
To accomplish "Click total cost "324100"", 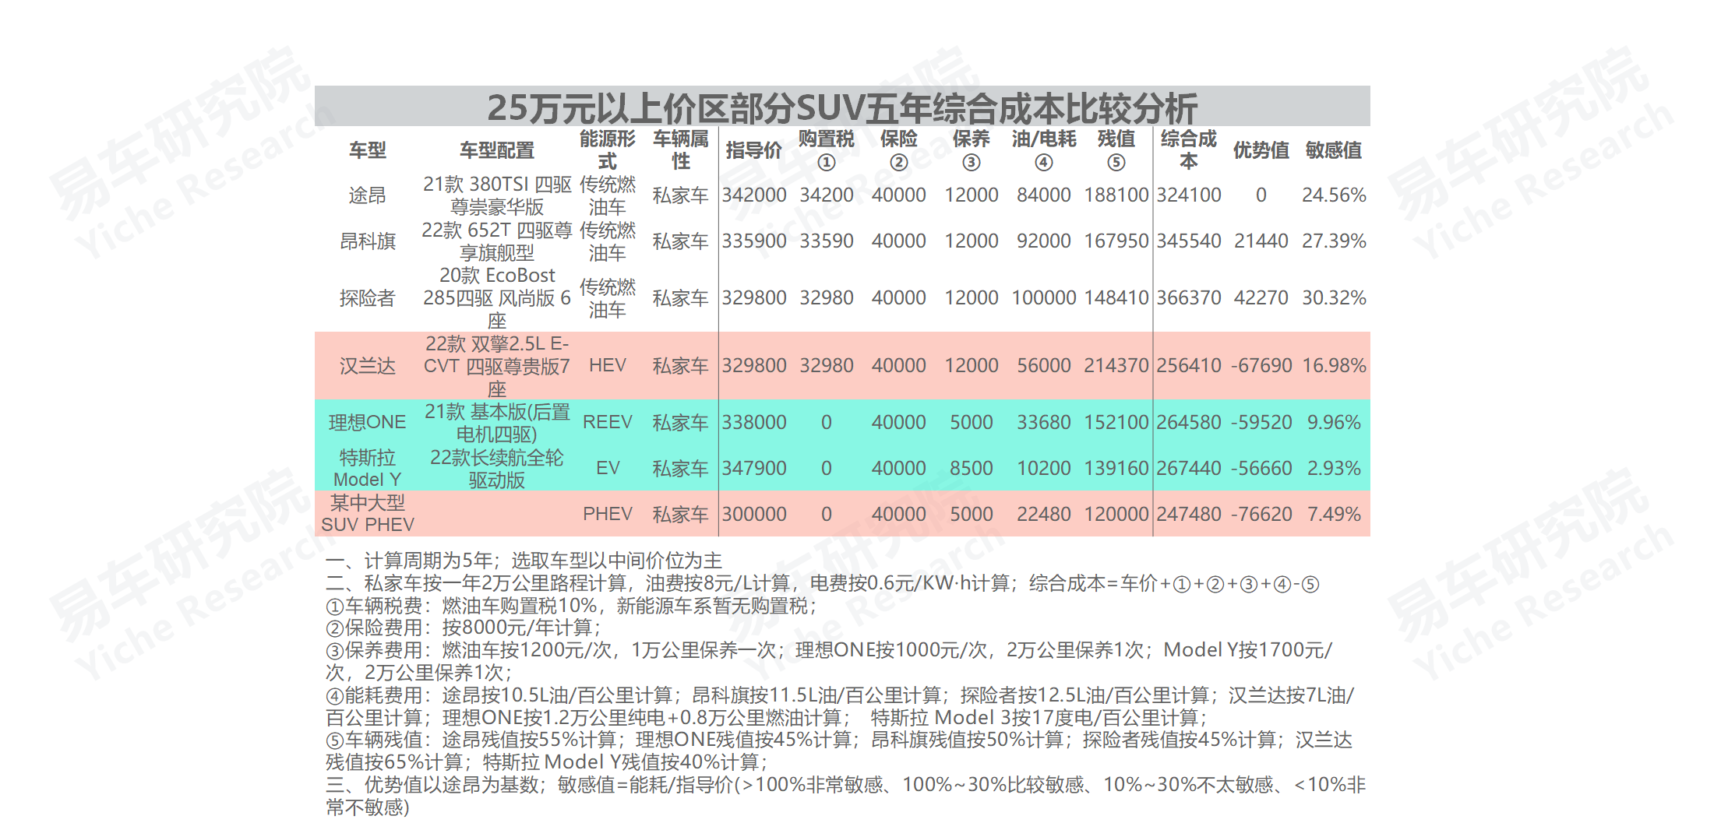I will (x=1189, y=195).
